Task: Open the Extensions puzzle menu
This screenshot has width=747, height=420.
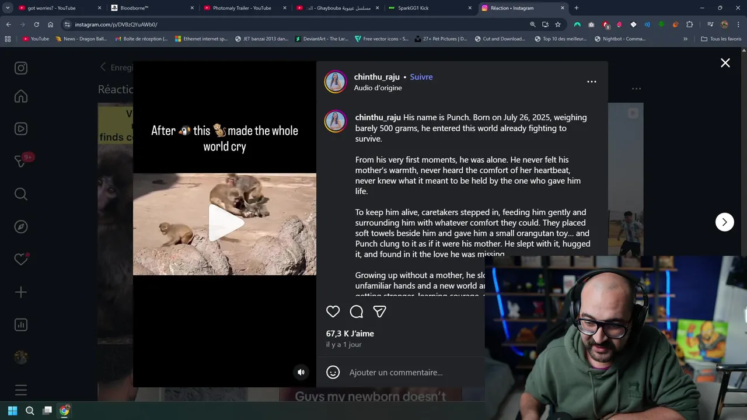Action: coord(689,24)
